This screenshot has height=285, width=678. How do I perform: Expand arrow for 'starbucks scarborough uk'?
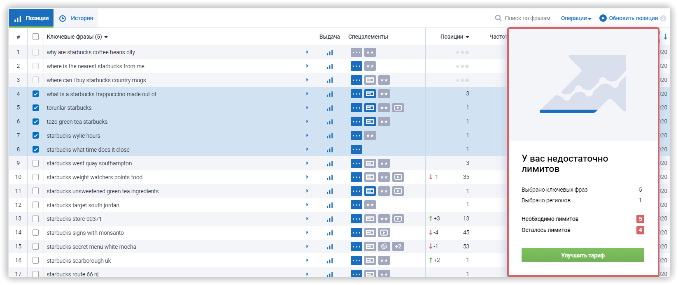(x=307, y=260)
